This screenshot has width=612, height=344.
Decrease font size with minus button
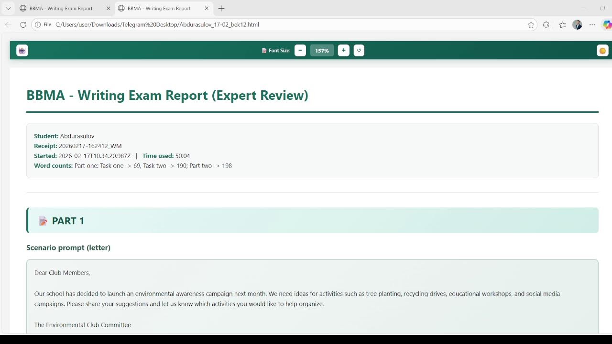click(300, 50)
